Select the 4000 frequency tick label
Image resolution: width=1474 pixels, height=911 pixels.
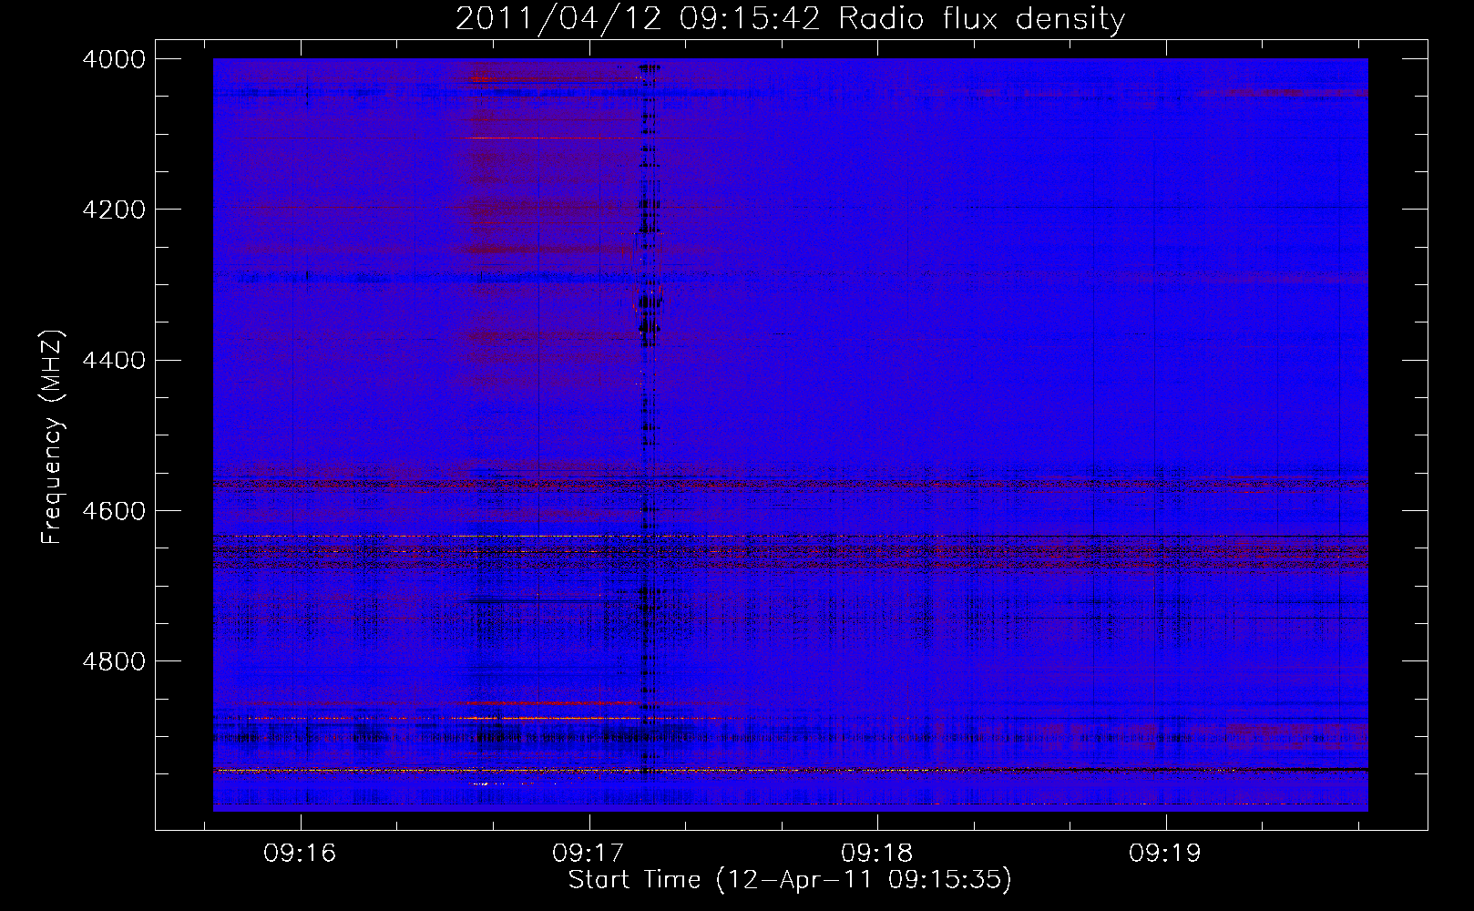pos(114,59)
